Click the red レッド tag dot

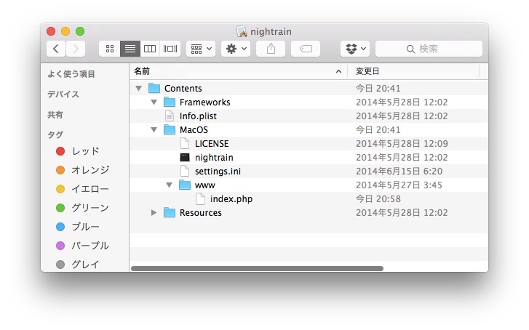pyautogui.click(x=60, y=151)
